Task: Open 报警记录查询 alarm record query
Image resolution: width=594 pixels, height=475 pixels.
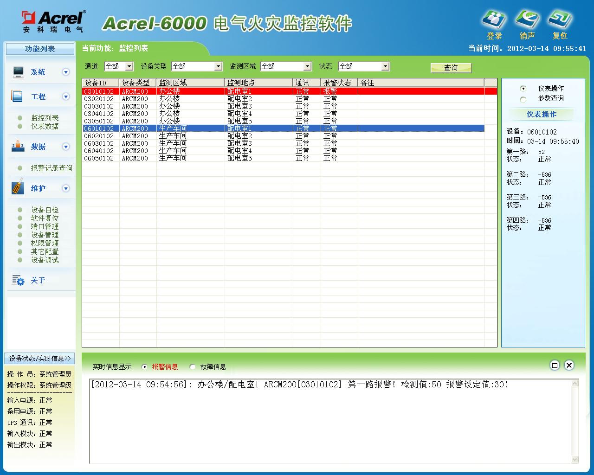Action: [x=52, y=168]
